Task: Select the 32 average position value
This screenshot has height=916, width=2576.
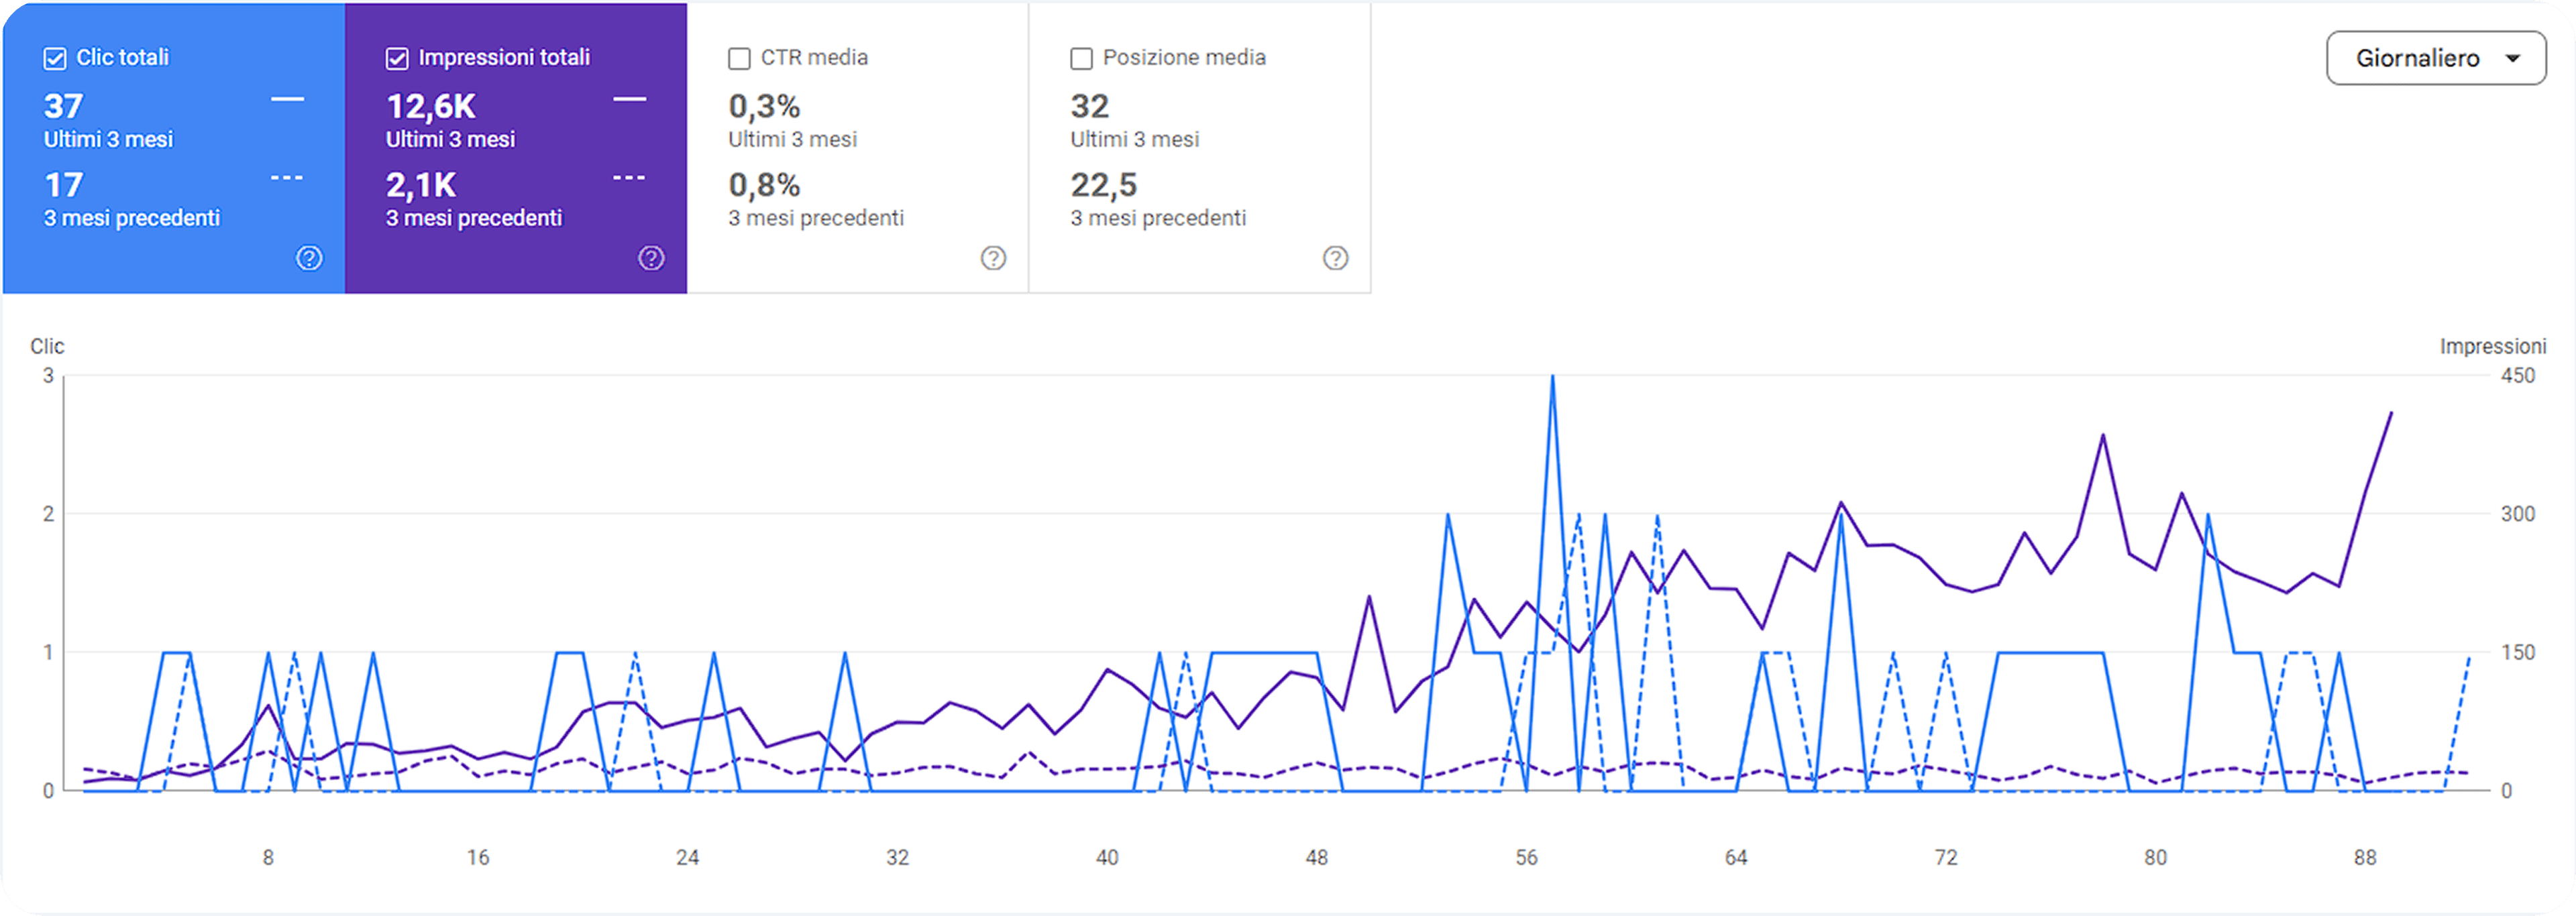Action: 1090,106
